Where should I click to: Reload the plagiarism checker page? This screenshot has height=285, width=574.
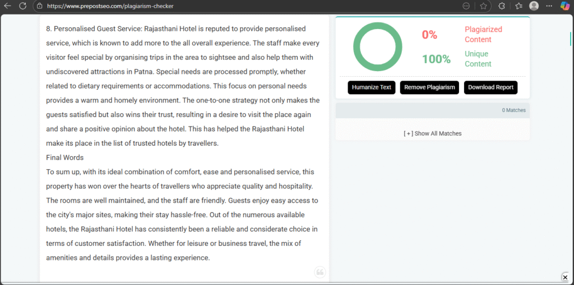pos(22,6)
